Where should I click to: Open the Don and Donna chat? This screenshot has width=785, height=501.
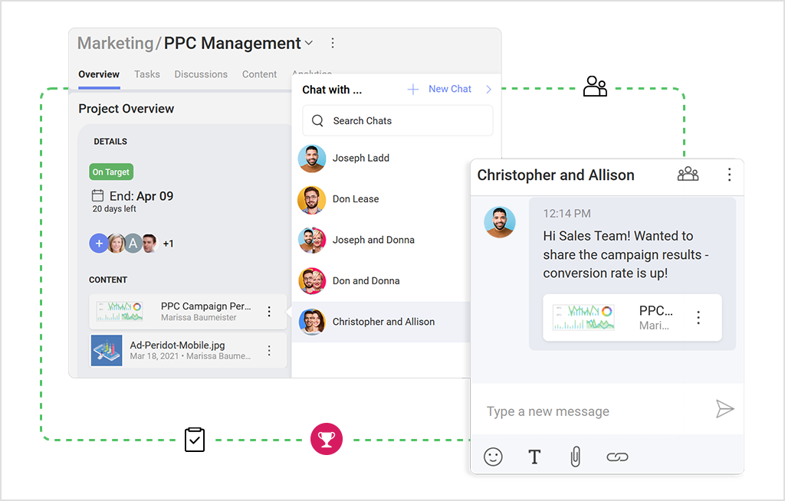pyautogui.click(x=366, y=281)
